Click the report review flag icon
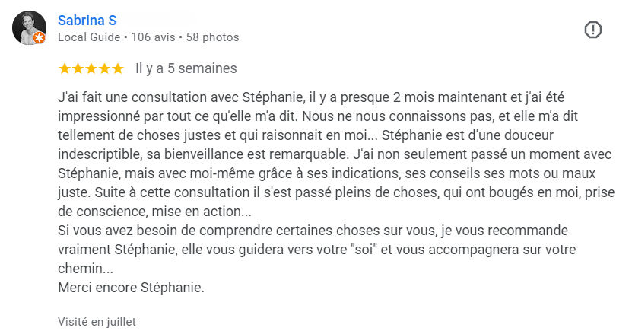 pos(592,30)
